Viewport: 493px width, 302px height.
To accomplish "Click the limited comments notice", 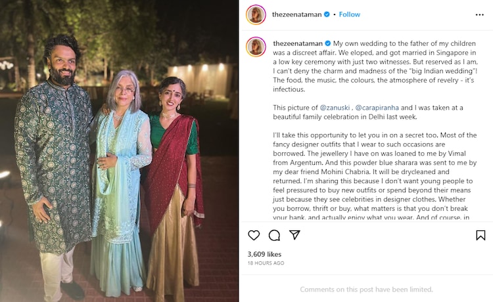I will tap(366, 290).
